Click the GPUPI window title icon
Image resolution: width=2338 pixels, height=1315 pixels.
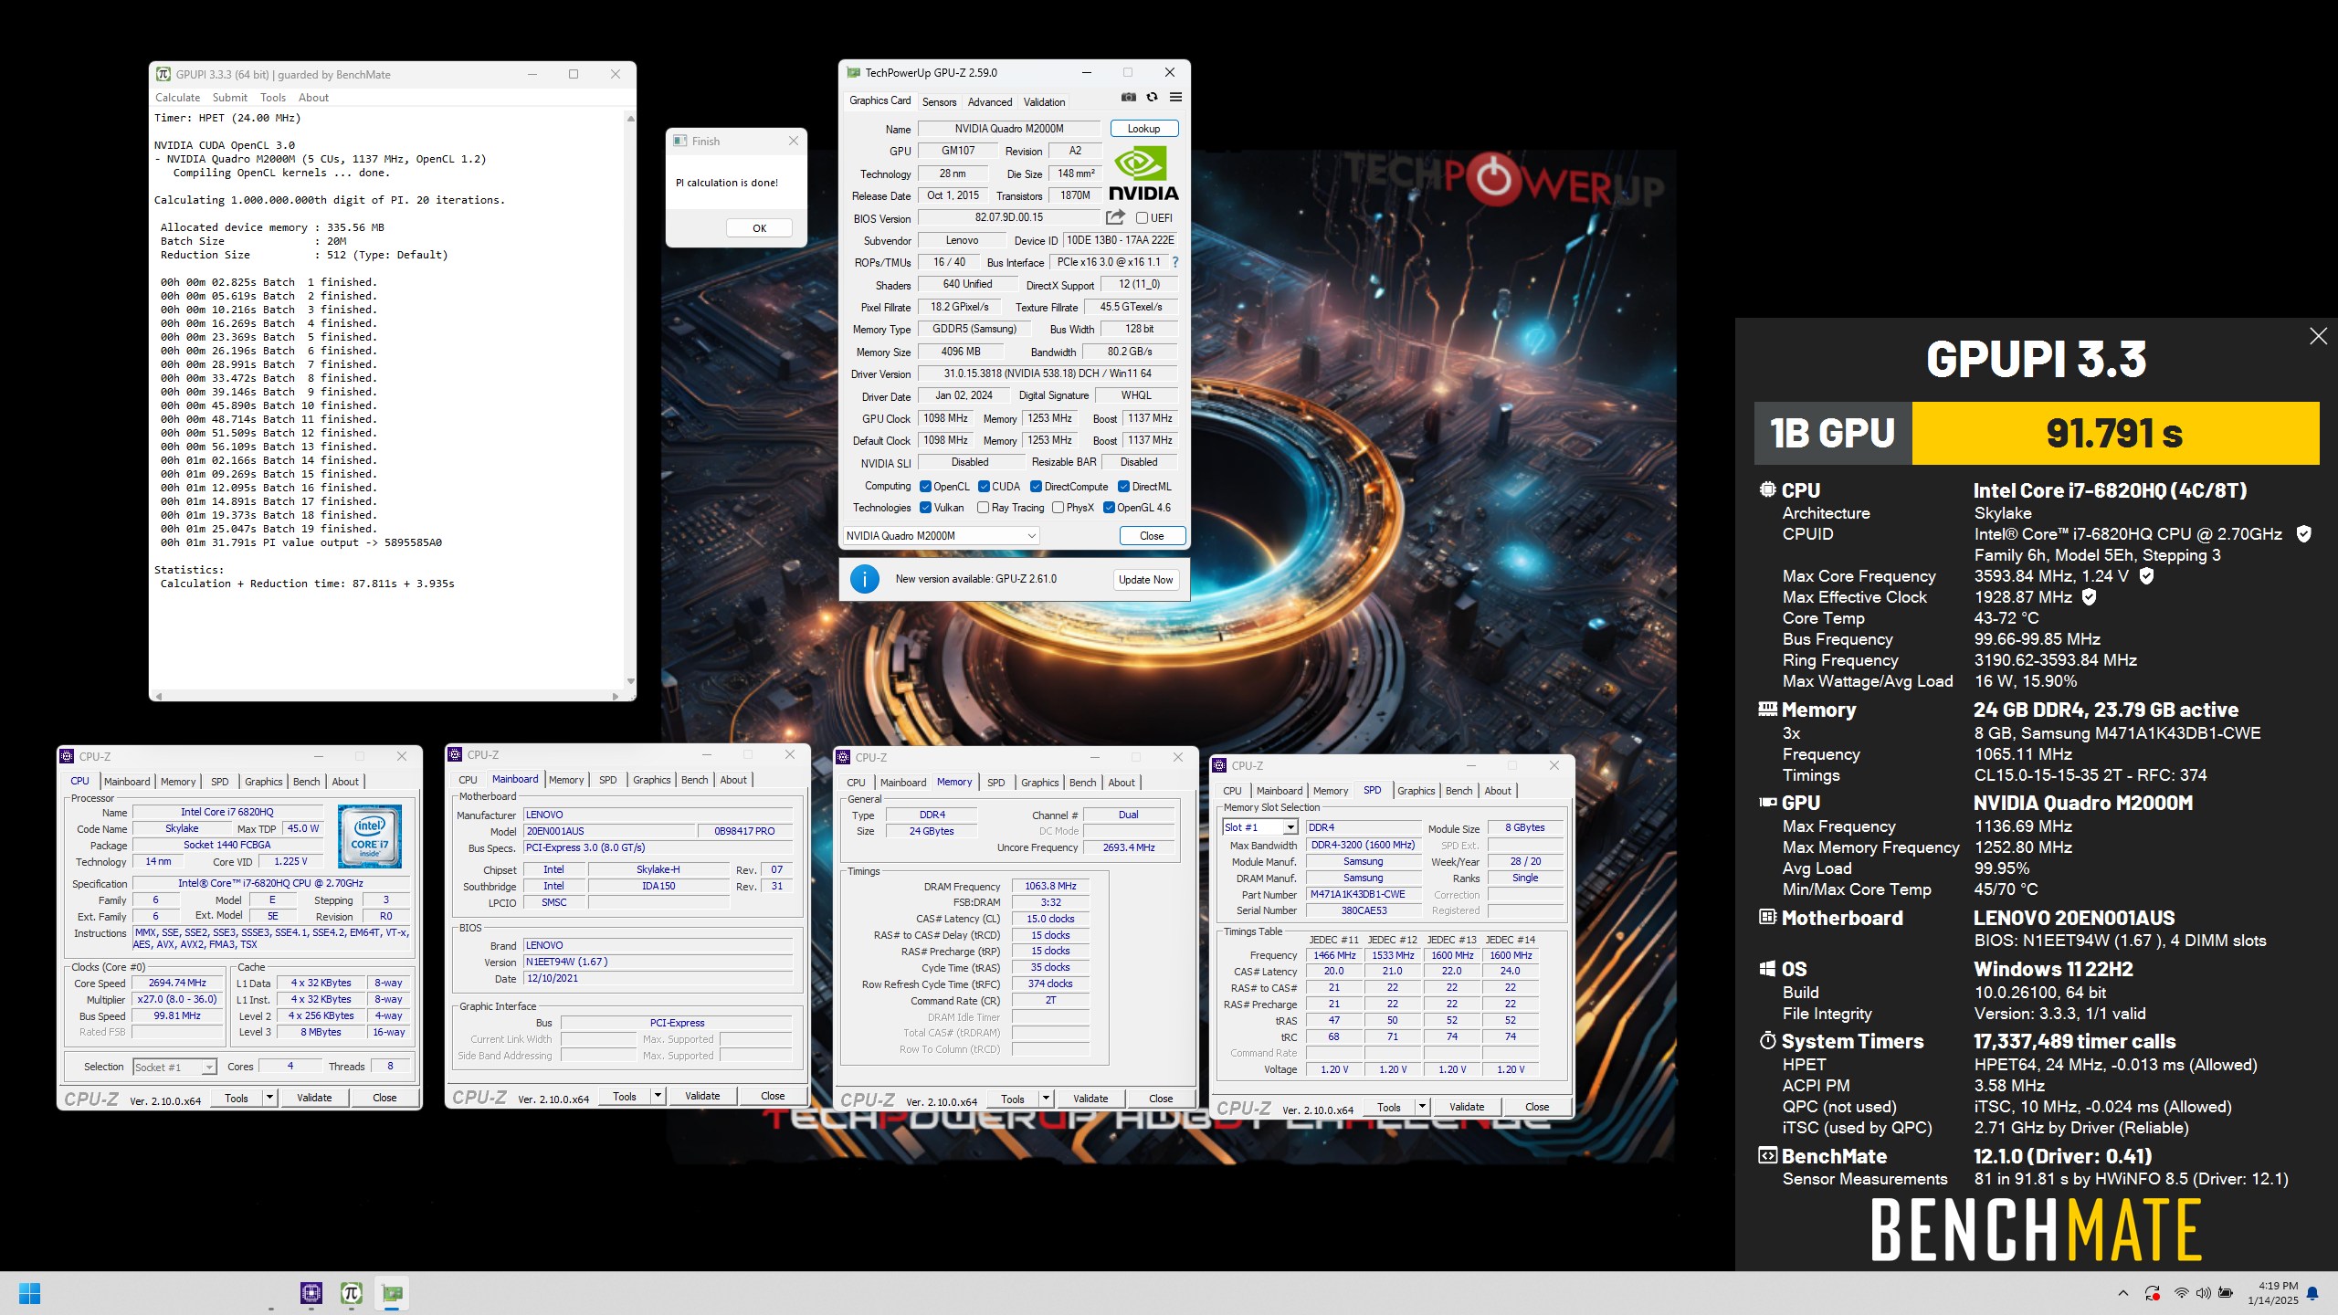point(163,74)
